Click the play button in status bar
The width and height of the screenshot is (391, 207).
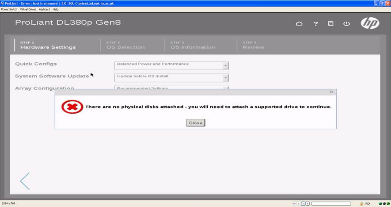pos(303,203)
